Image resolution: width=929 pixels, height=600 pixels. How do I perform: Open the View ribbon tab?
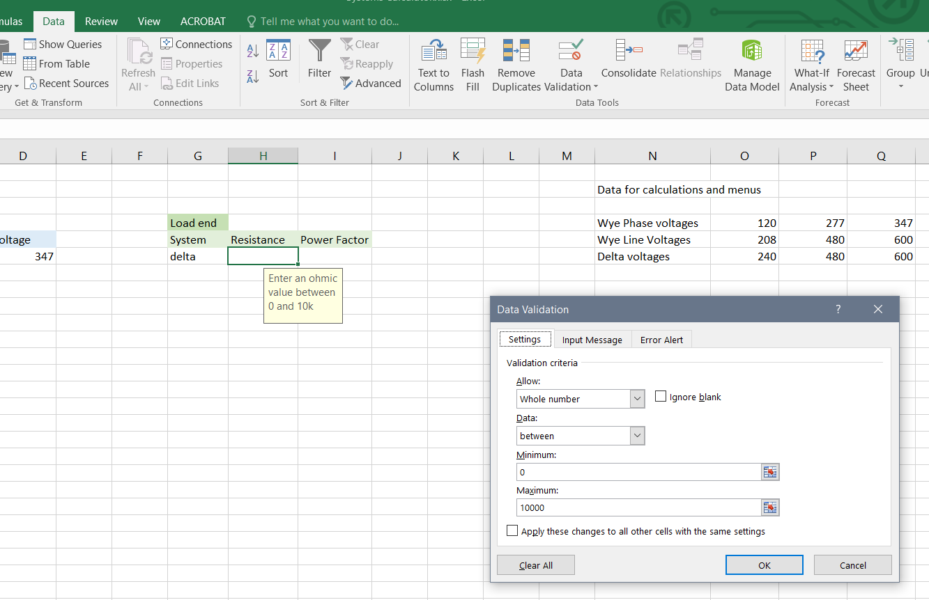[x=149, y=21]
